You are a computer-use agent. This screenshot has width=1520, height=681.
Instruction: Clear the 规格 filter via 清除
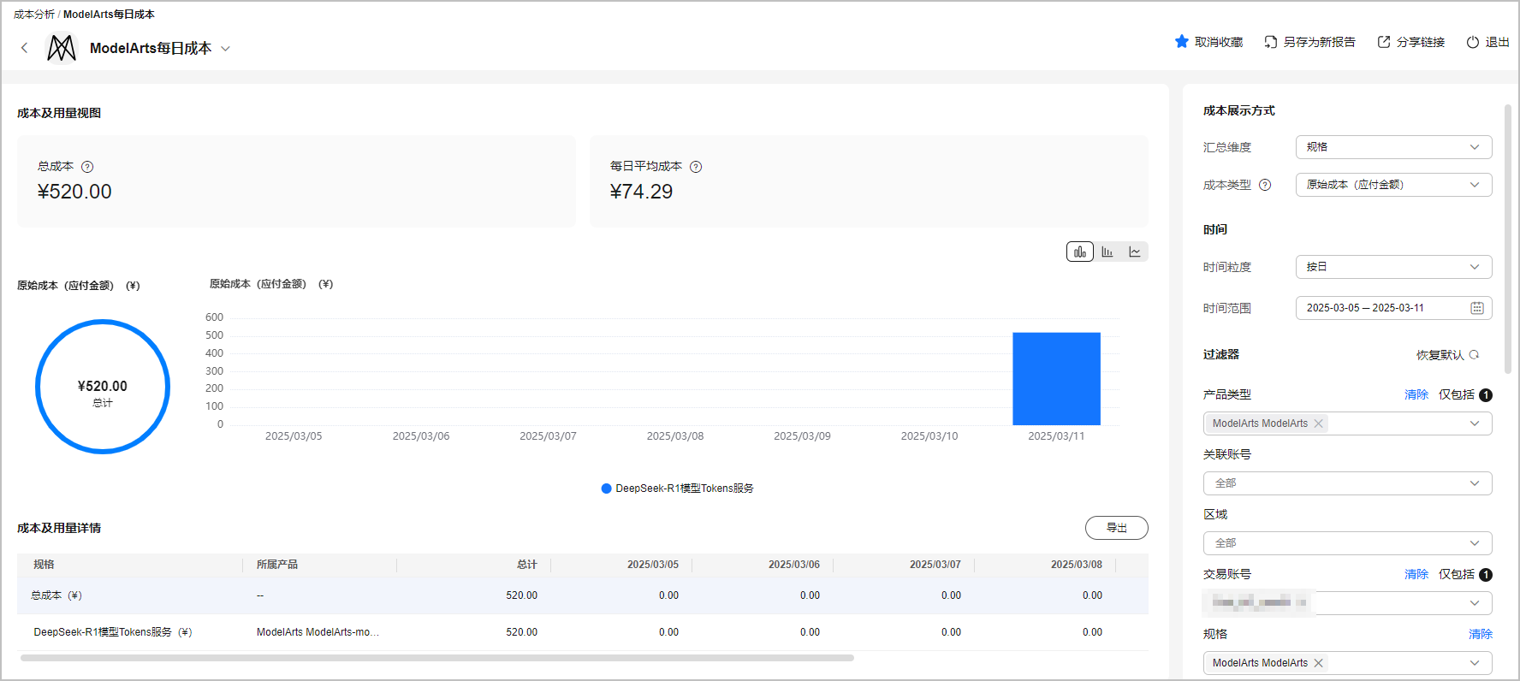pos(1481,634)
